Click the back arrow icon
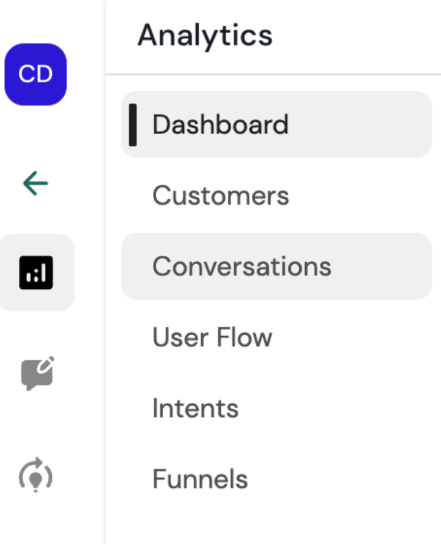Viewport: 441px width, 544px height. [36, 184]
